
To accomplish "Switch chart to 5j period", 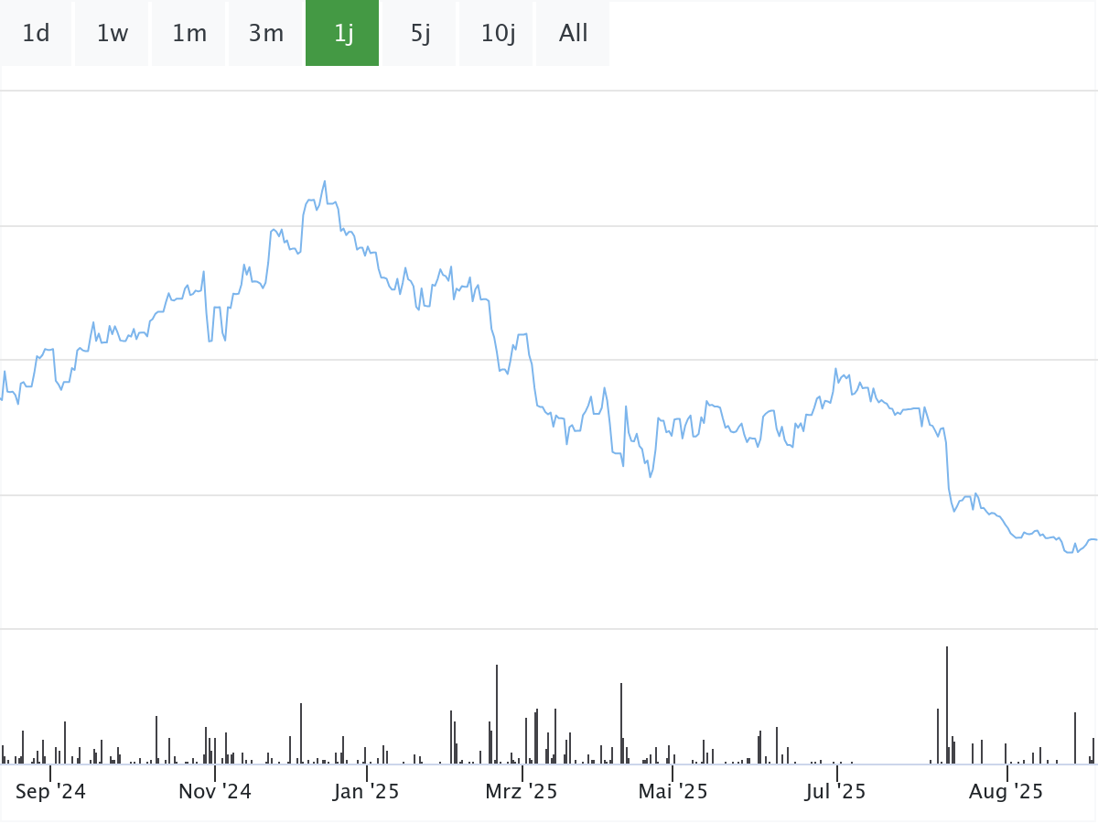I will (x=420, y=34).
